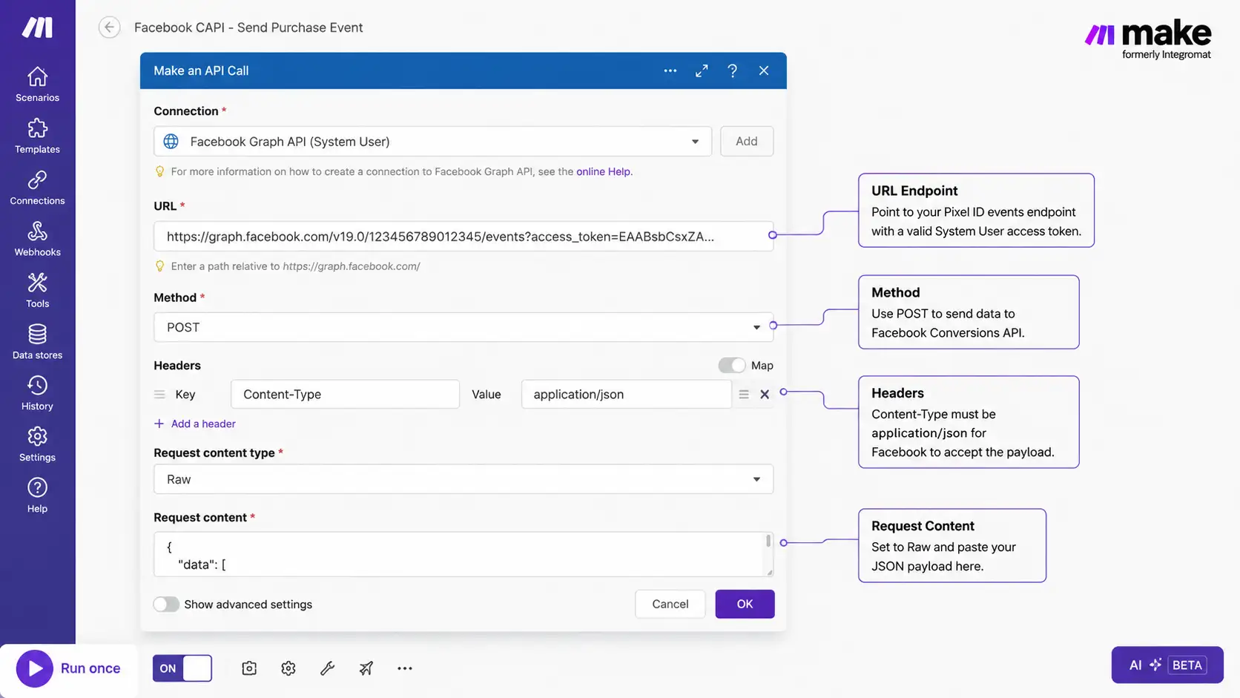
Task: Enable Show advanced settings toggle
Action: 166,604
